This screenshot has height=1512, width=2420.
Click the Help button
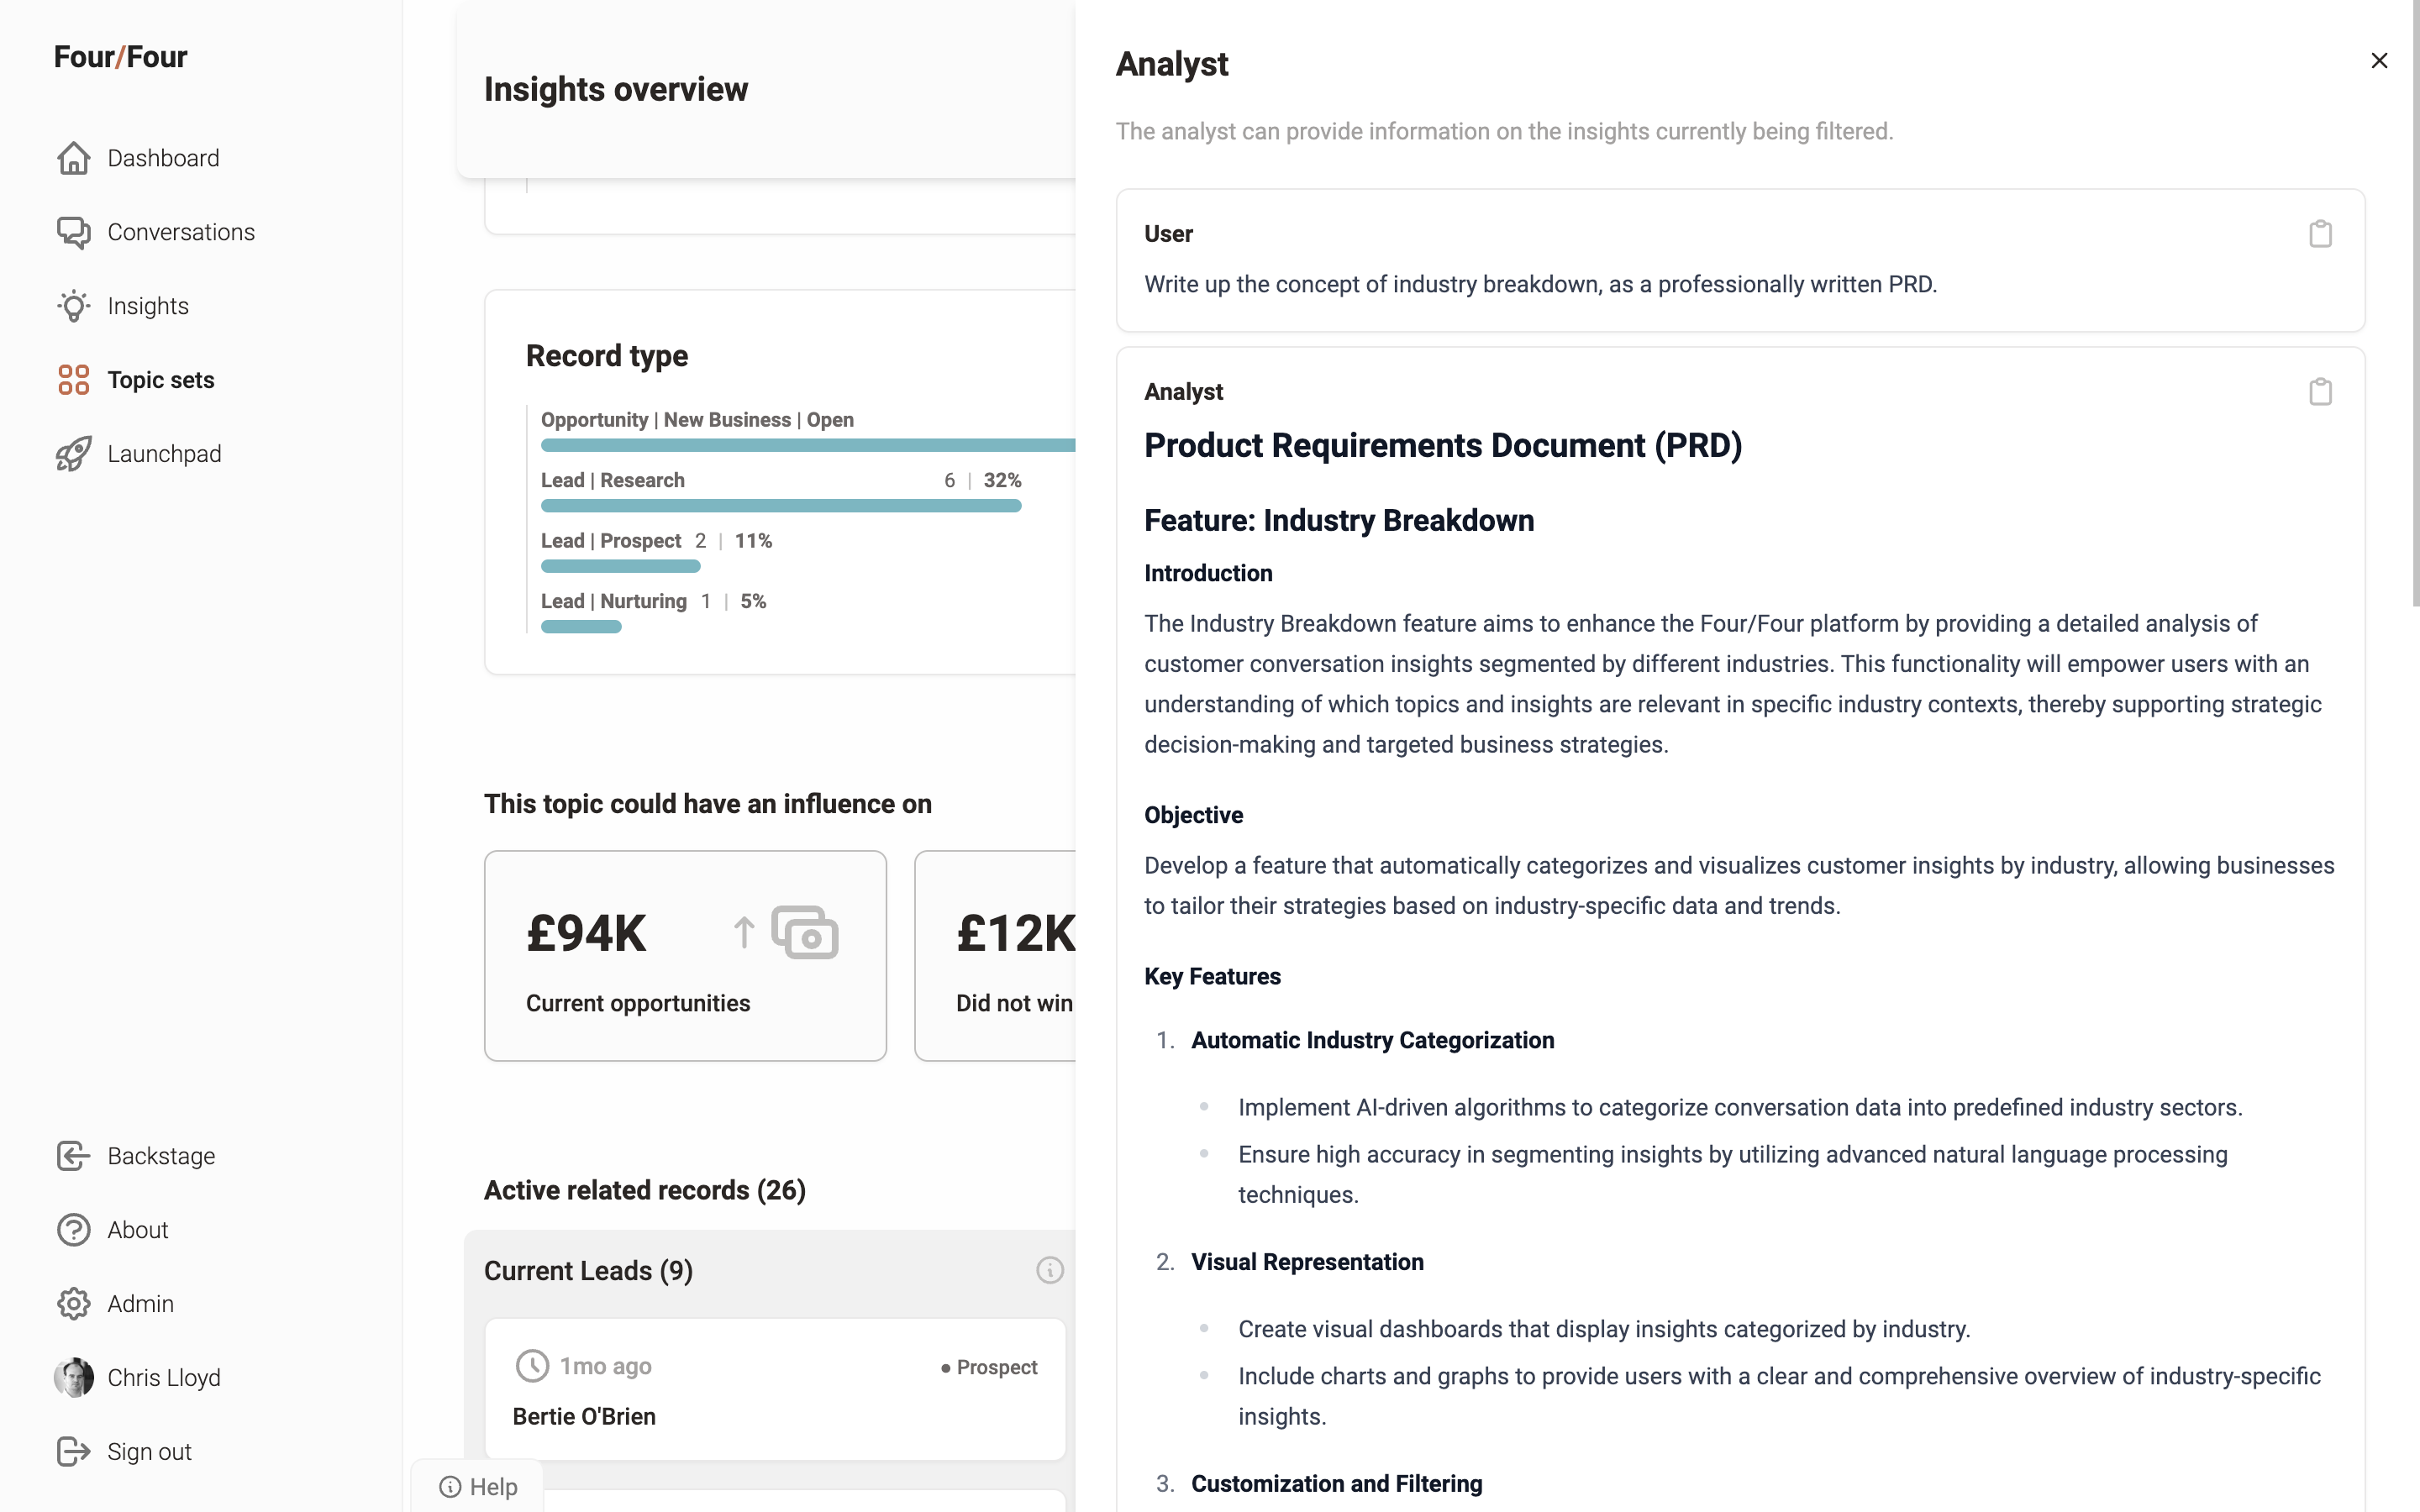[478, 1487]
